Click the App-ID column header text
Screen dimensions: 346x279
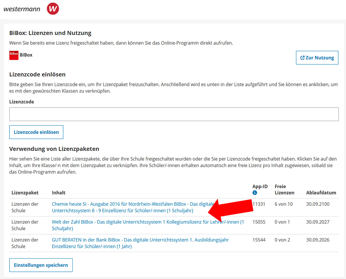pyautogui.click(x=260, y=186)
